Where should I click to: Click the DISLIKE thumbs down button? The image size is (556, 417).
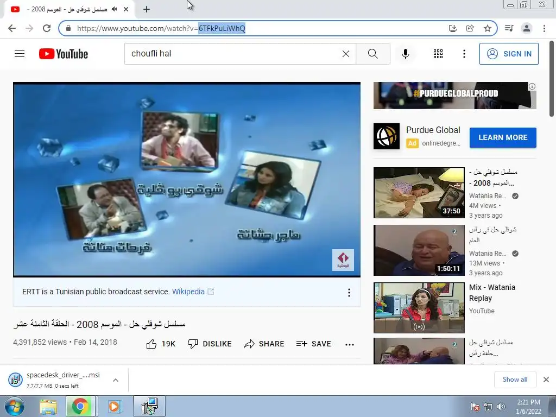(x=210, y=344)
